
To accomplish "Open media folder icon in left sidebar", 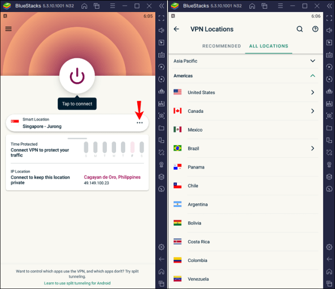I will coord(161,128).
